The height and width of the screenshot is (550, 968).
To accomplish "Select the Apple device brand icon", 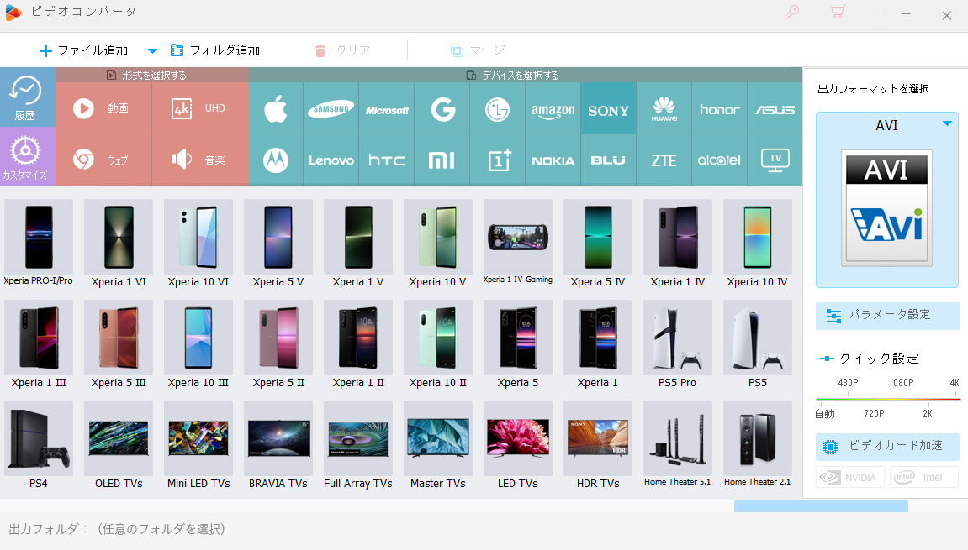I will [275, 108].
